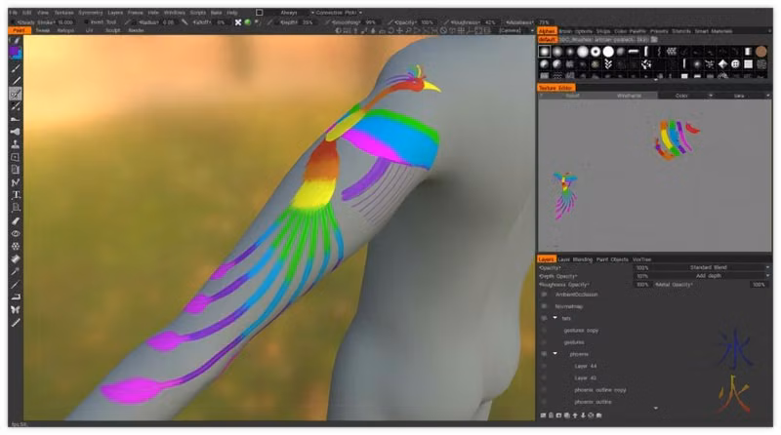The image size is (781, 435).
Task: Select the leaf chevron pattern brush alpha
Action: point(608,64)
